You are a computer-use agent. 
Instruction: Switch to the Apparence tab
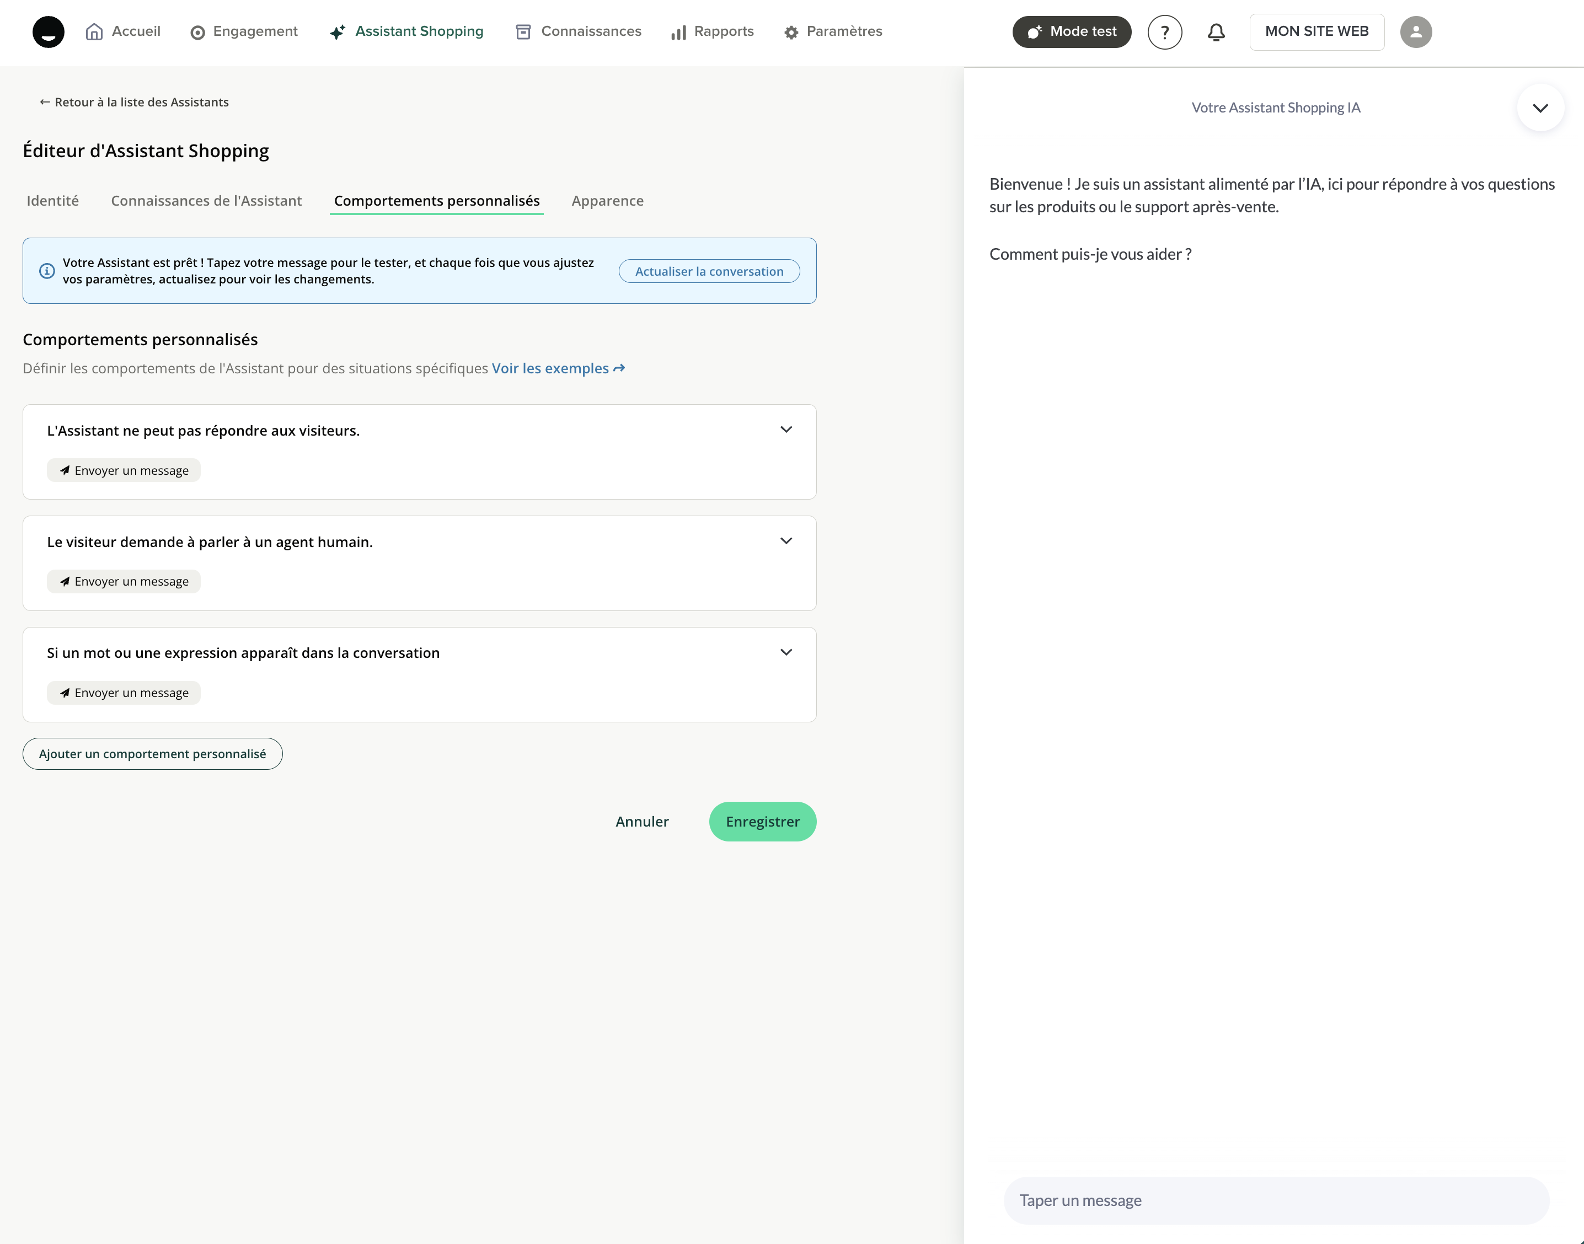pyautogui.click(x=607, y=201)
